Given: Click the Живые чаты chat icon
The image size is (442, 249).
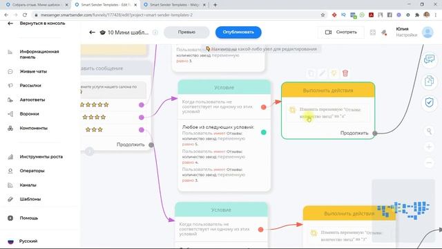Looking at the screenshot, I should (x=10, y=71).
